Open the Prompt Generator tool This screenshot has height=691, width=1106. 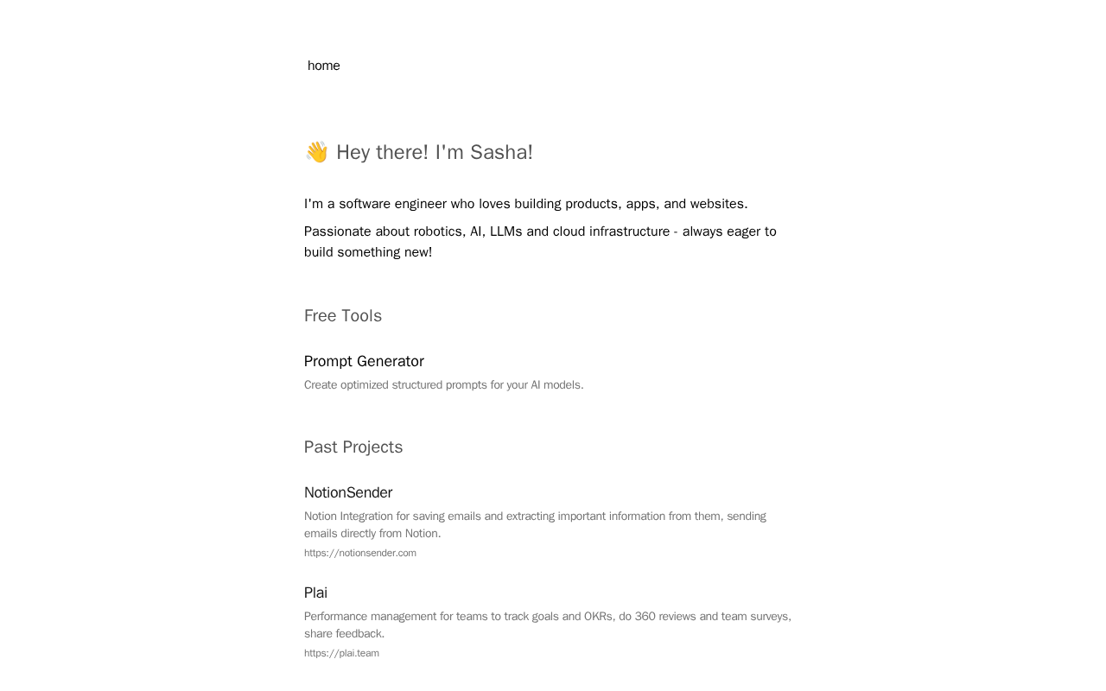pyautogui.click(x=364, y=361)
